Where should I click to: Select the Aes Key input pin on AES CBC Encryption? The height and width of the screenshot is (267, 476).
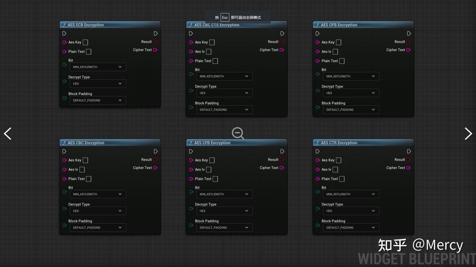pos(64,160)
